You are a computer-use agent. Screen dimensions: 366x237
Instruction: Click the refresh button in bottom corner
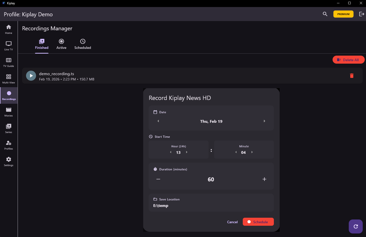click(x=355, y=226)
